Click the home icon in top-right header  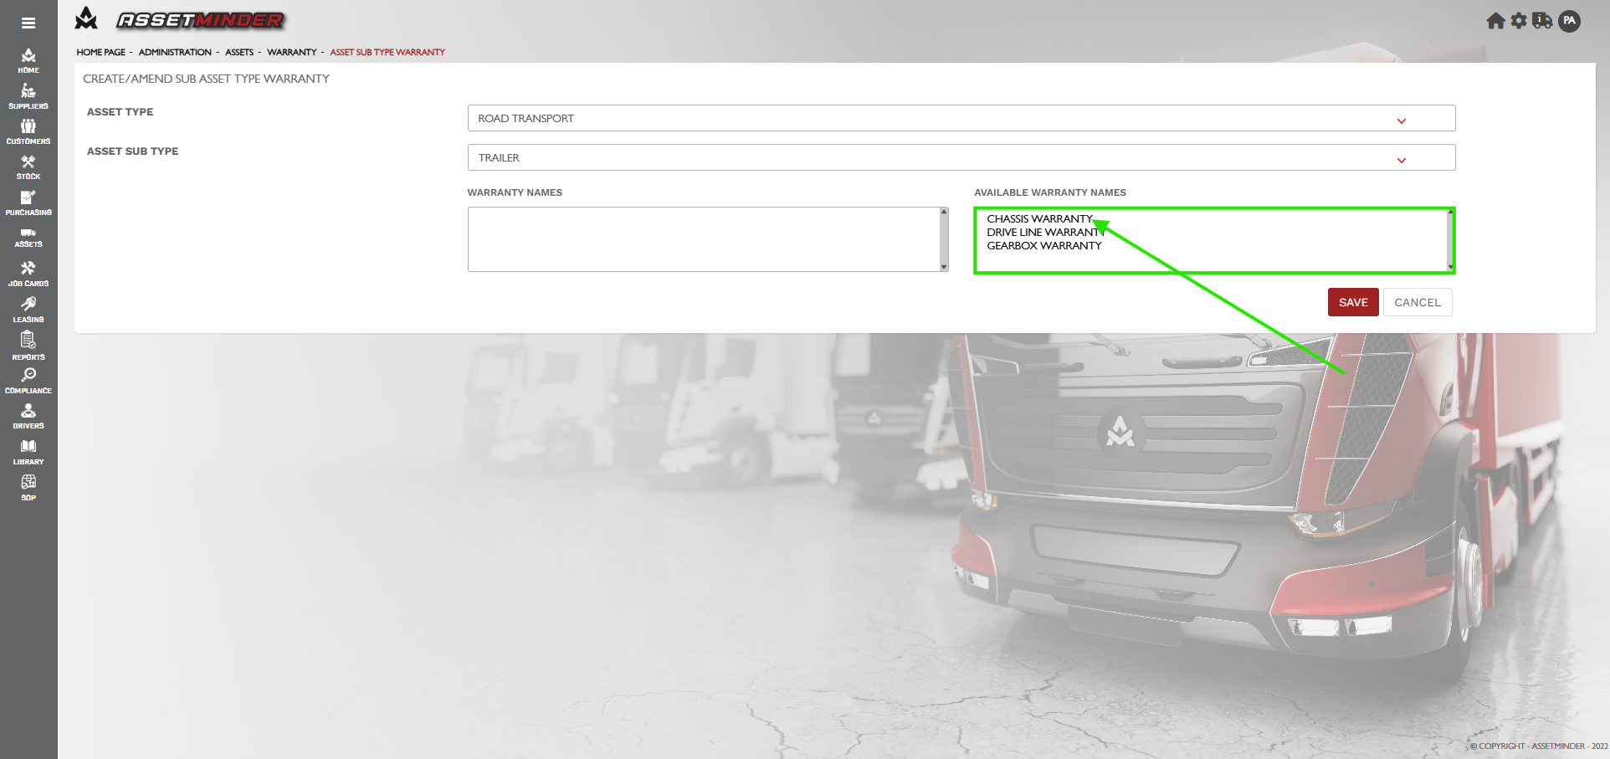(1495, 21)
